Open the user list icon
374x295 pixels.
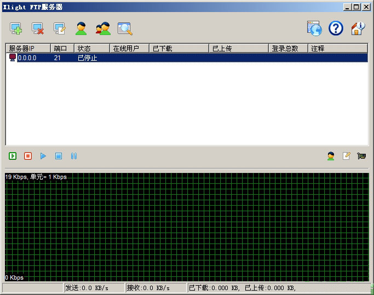(x=81, y=28)
